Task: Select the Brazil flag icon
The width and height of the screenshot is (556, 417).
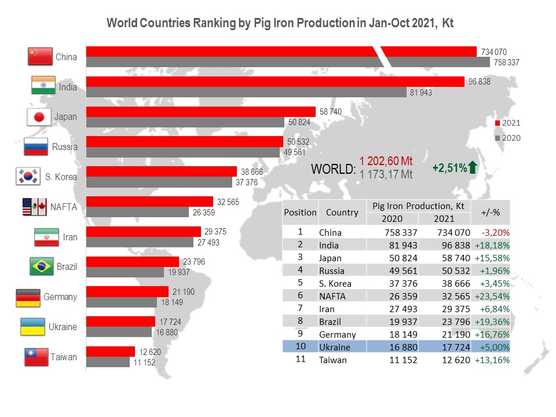Action: coord(42,266)
